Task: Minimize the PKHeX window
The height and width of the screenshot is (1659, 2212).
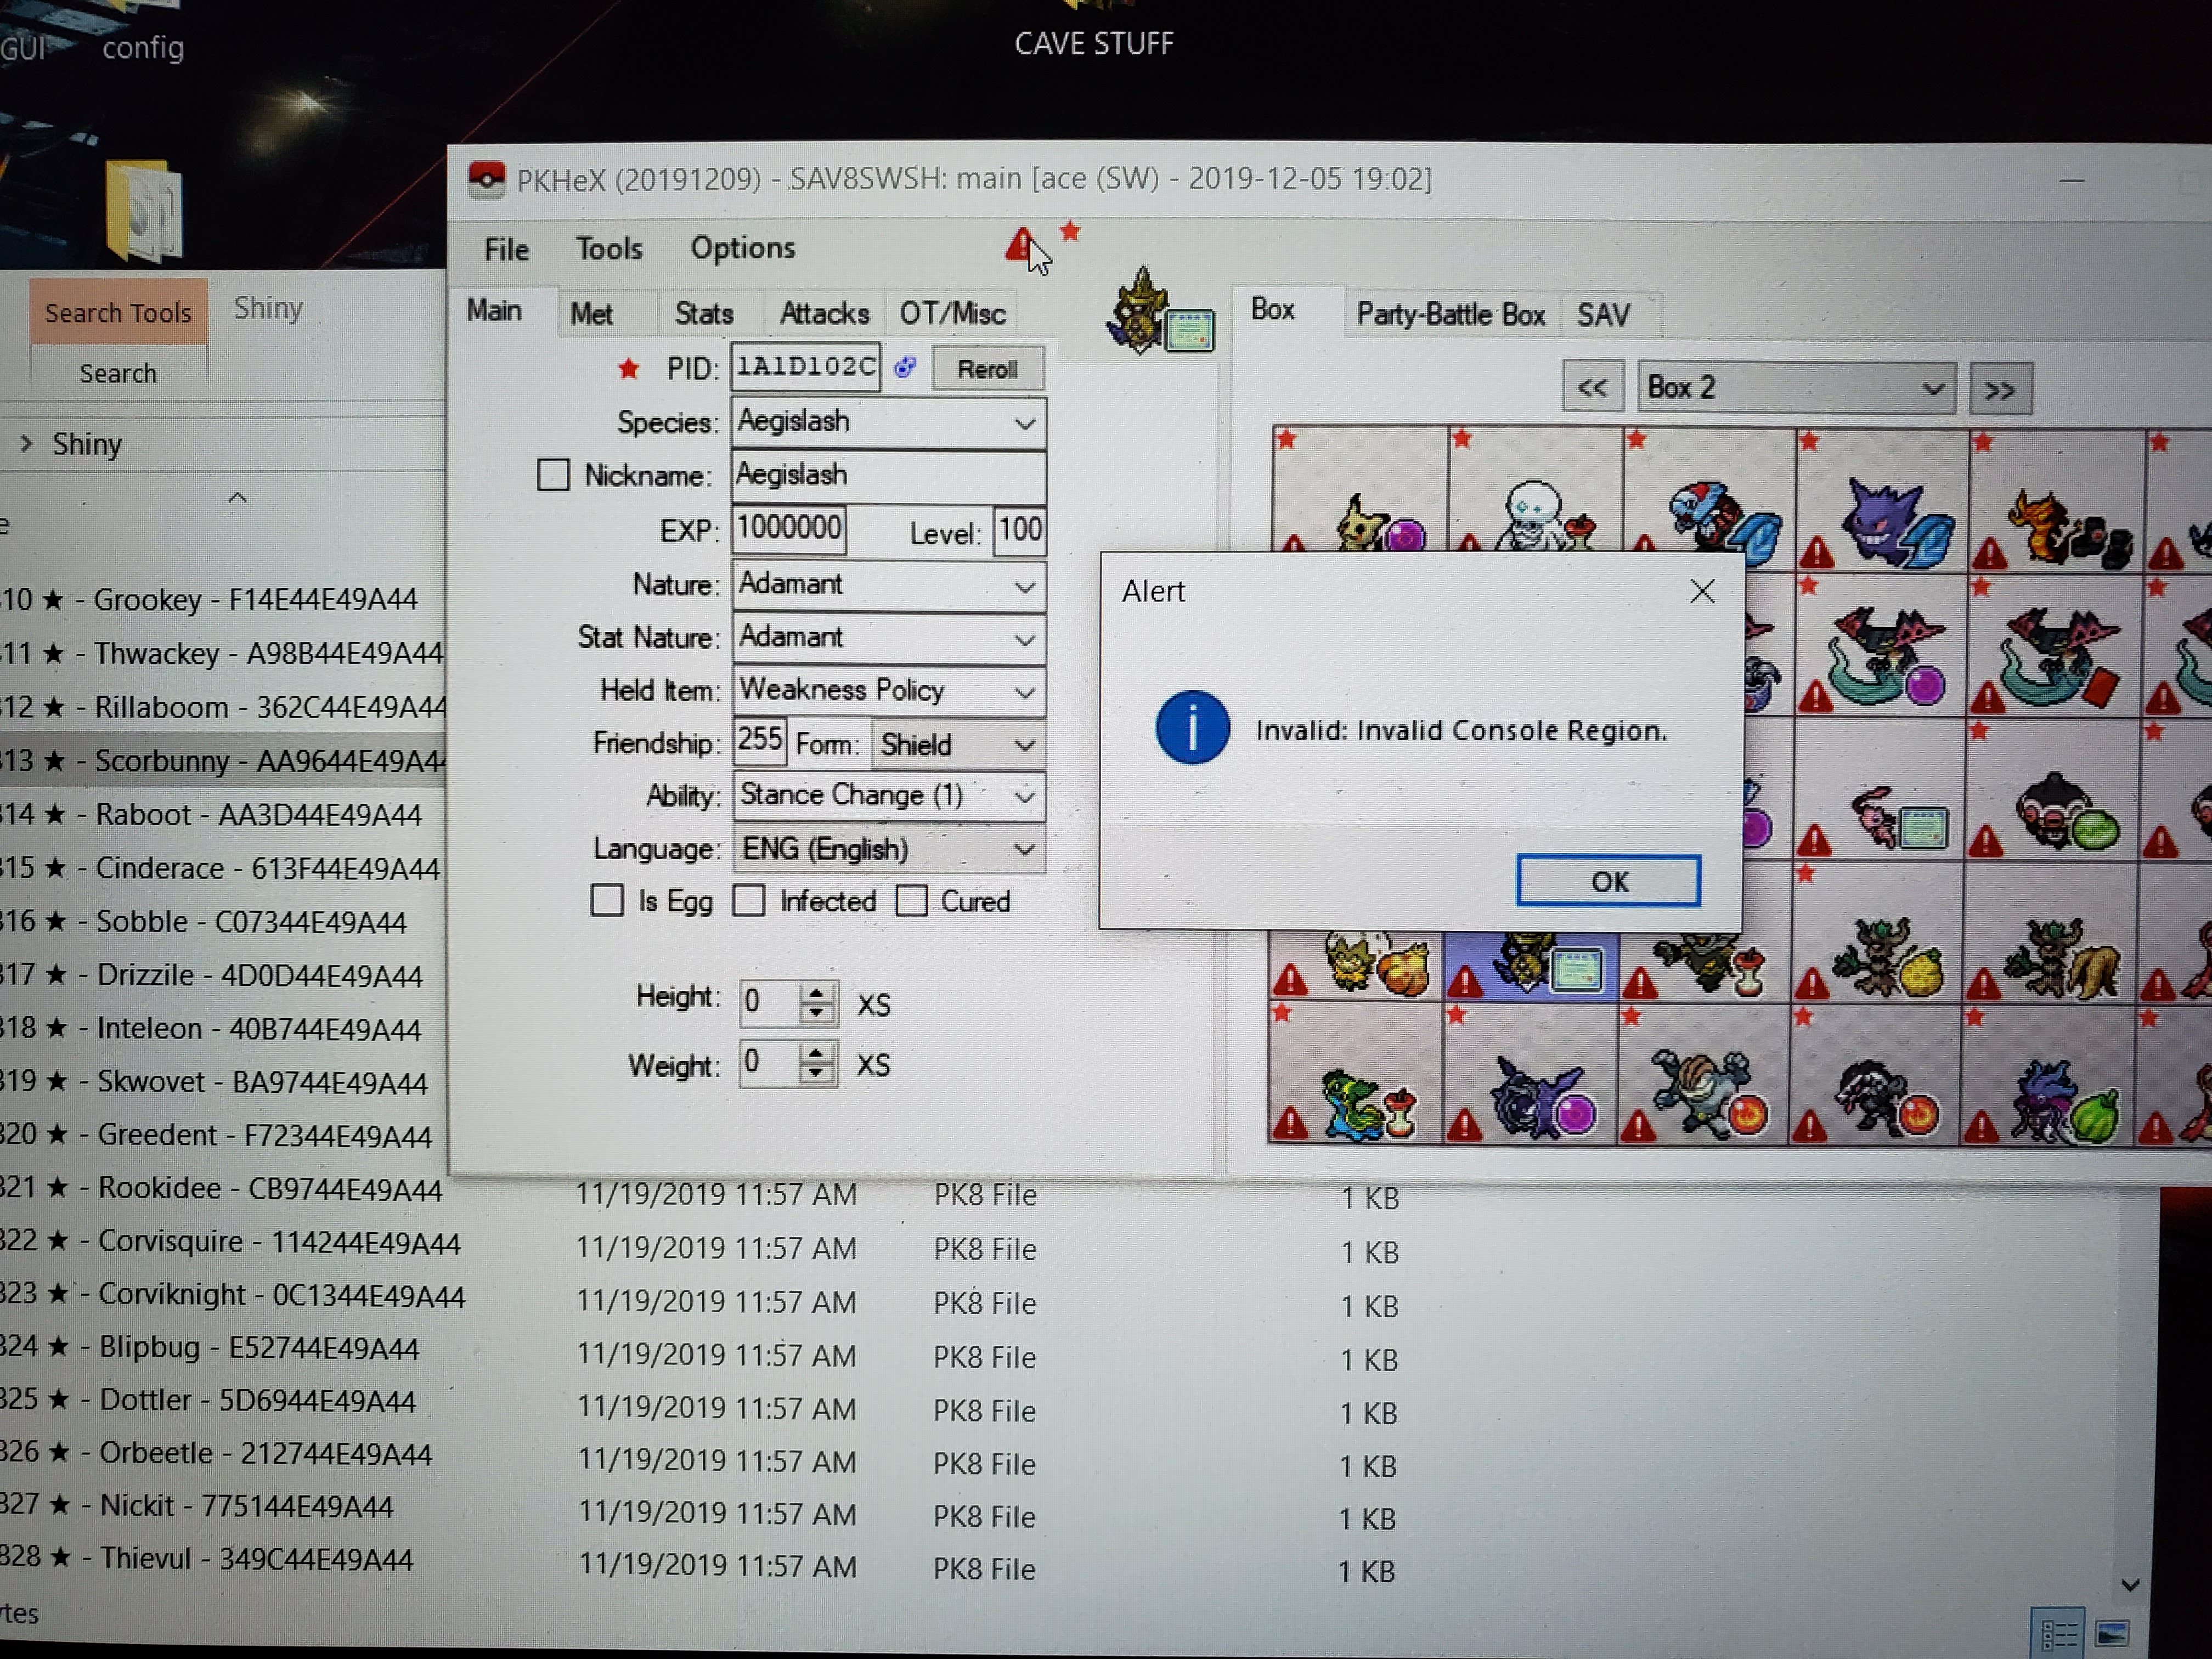Action: point(2071,181)
